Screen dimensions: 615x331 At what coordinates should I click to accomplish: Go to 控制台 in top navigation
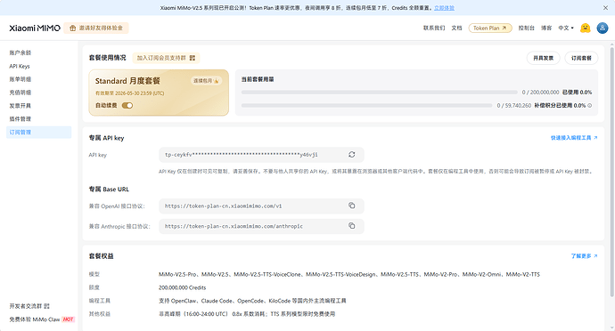527,28
